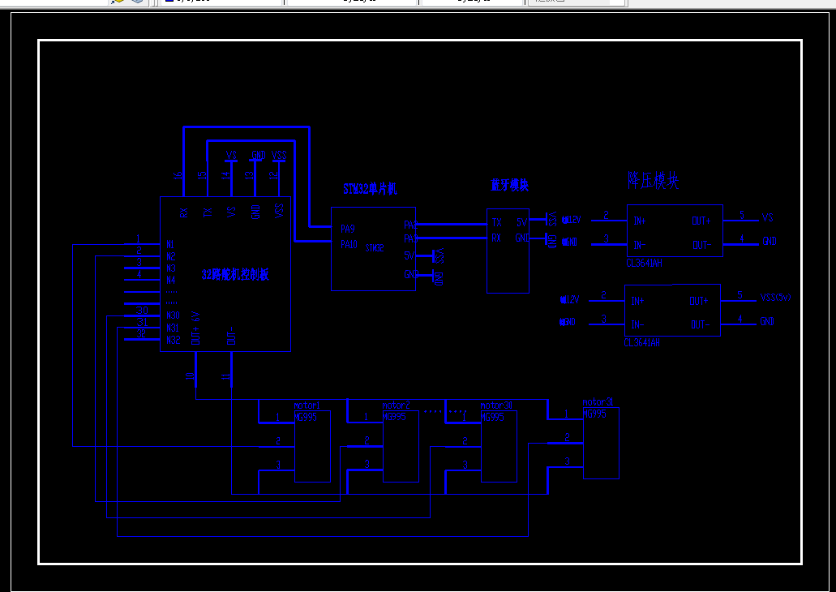Screen dimensions: 836x592
Task: Select pin number 31 beside N31
Action: (142, 322)
